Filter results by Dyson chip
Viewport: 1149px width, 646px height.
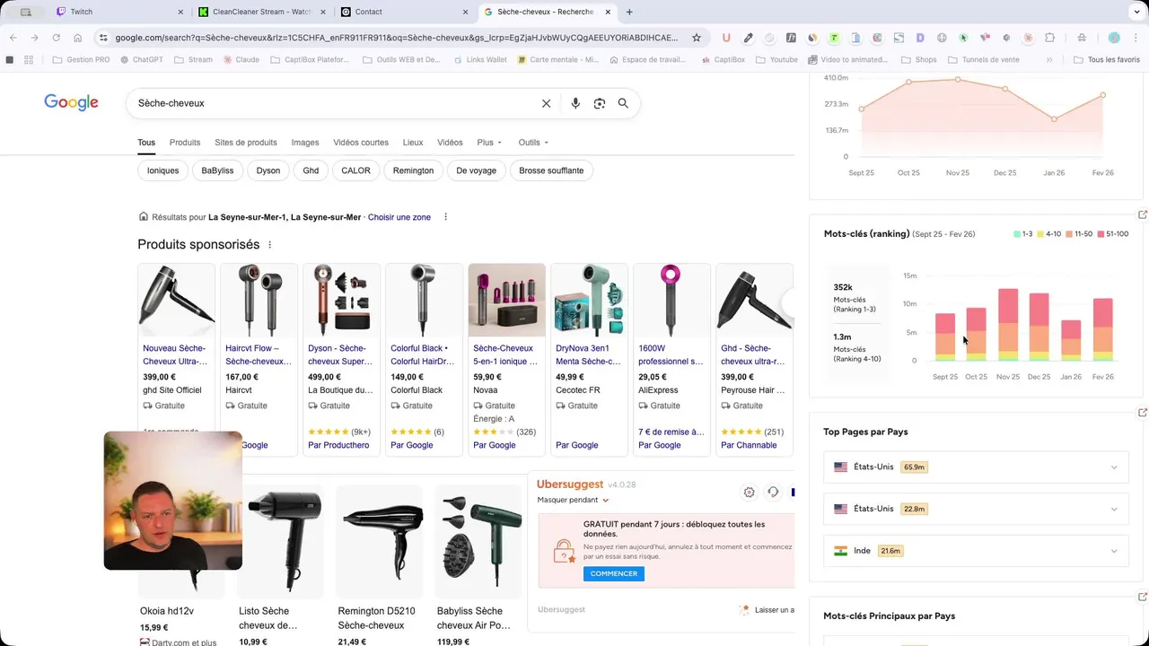[x=268, y=170]
